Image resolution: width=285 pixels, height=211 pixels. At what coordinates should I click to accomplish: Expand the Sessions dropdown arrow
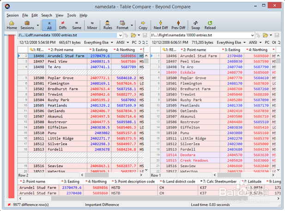[38, 25]
